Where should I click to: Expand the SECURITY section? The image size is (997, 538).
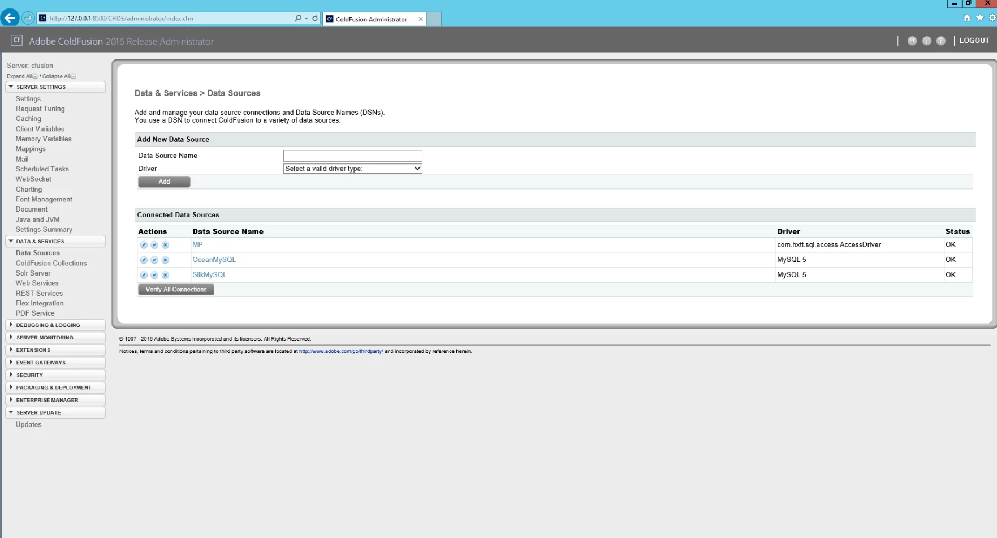click(55, 375)
